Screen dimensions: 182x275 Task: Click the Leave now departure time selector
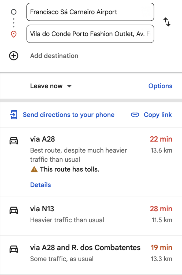51,86
